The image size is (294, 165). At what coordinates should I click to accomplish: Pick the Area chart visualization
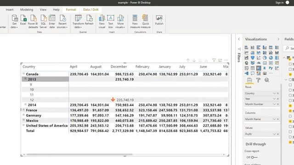pos(253,53)
